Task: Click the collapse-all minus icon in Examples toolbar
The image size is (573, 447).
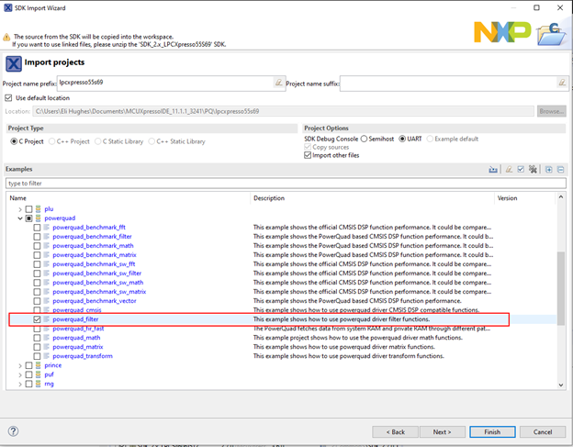Action: click(560, 170)
